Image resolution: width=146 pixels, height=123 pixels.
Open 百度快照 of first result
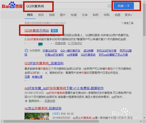(x=60, y=43)
